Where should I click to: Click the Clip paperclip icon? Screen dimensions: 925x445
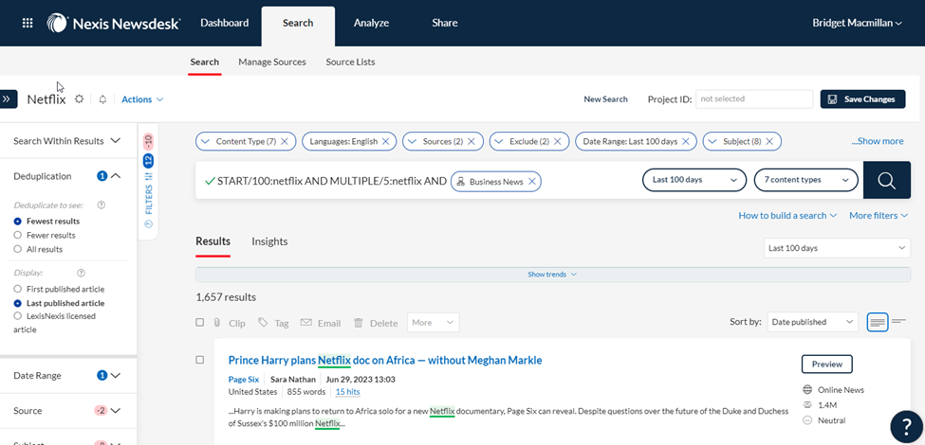[x=217, y=323]
